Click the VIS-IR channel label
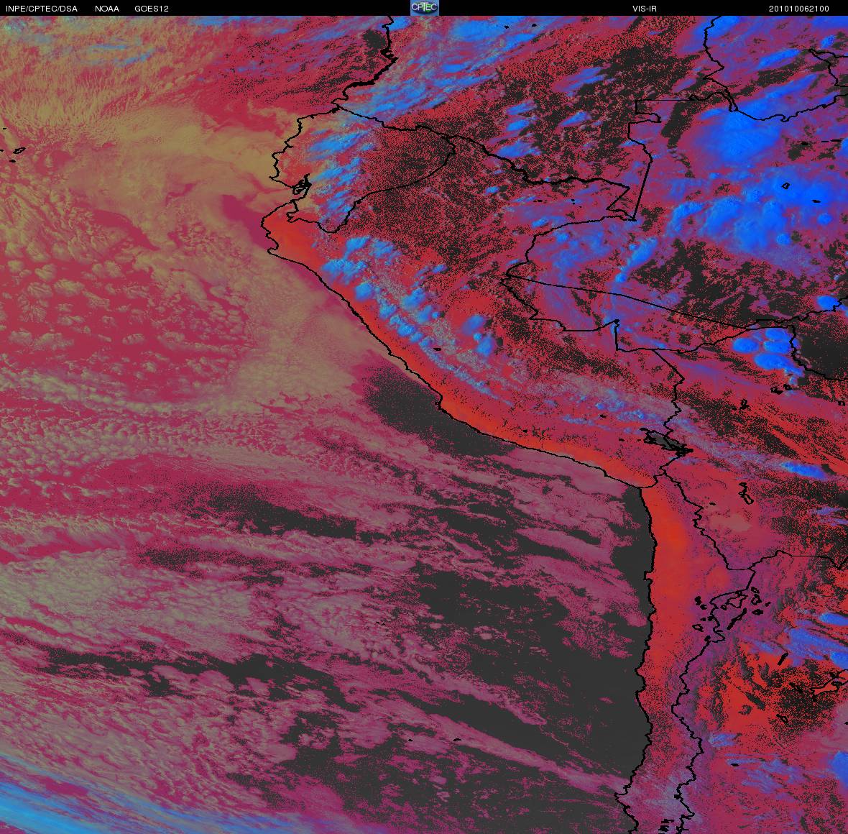Screen dimensions: 848x834 coord(645,9)
